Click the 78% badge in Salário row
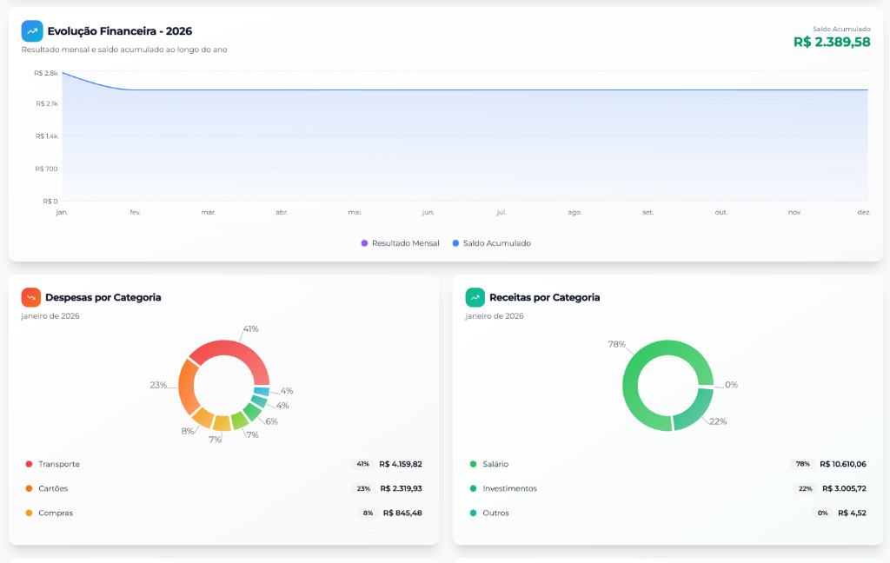The image size is (890, 563). tap(802, 464)
